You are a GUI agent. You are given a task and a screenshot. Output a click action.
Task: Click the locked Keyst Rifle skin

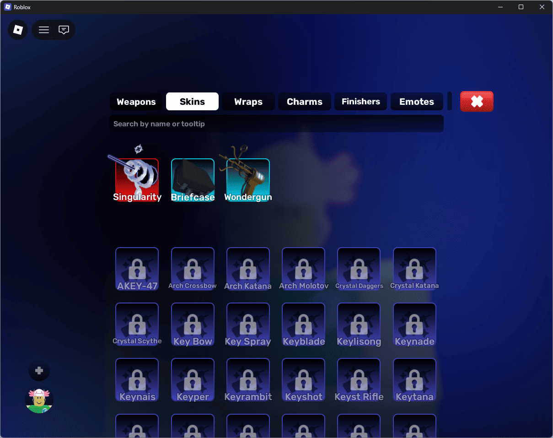coord(359,380)
